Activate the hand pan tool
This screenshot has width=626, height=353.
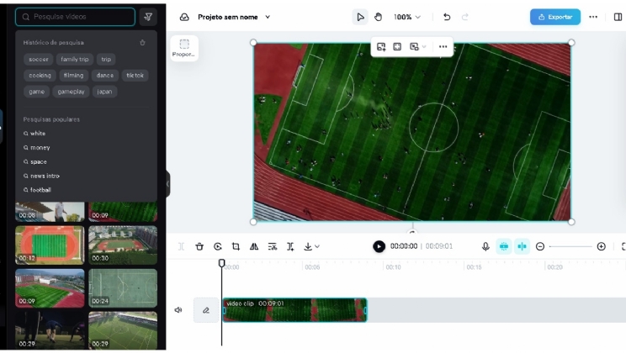click(378, 17)
